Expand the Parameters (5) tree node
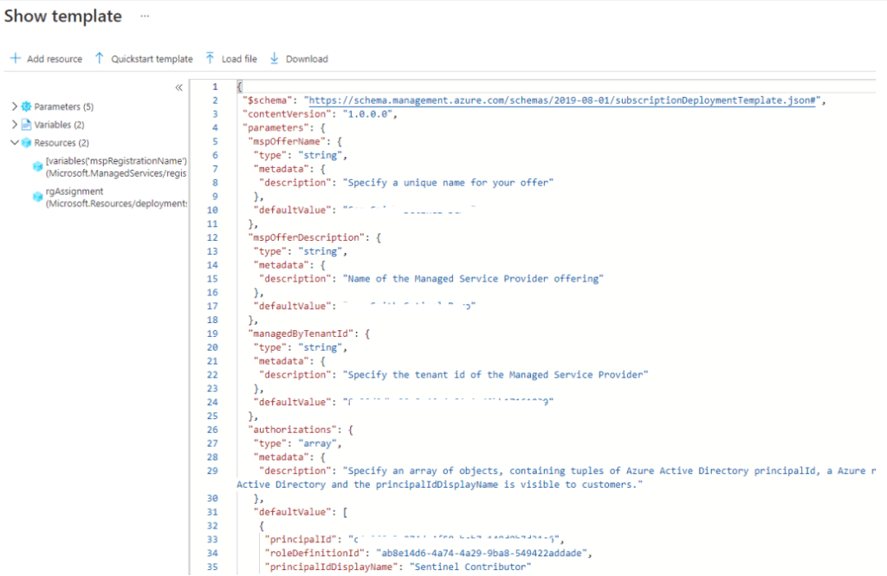 (x=14, y=107)
